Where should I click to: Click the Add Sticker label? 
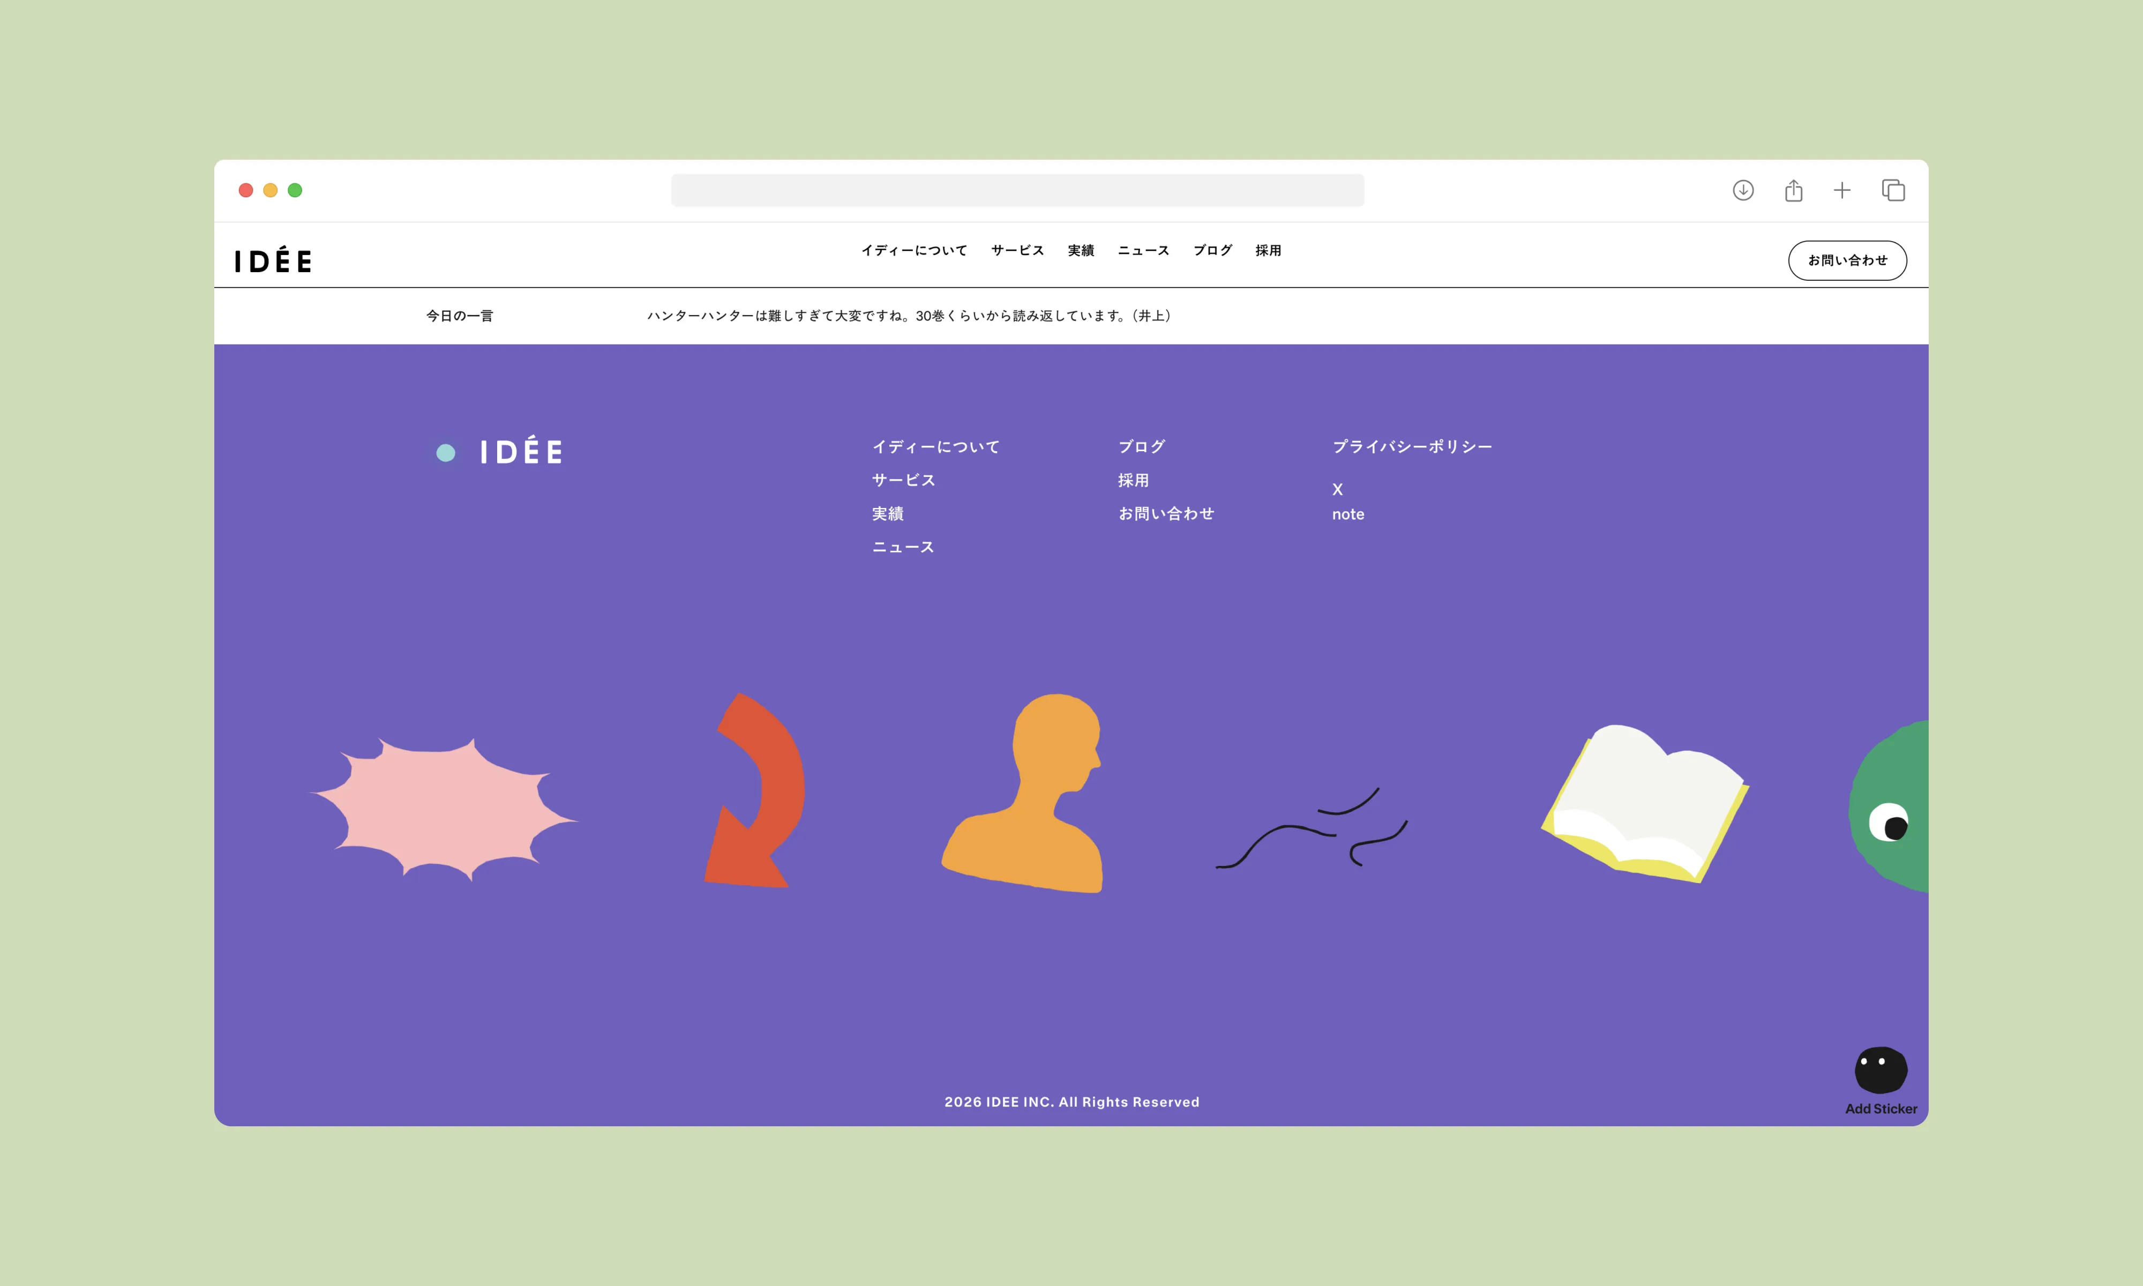click(1880, 1108)
